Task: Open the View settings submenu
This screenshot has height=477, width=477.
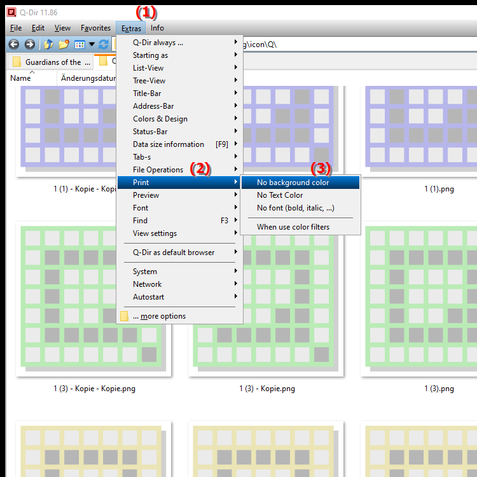Action: pos(180,233)
